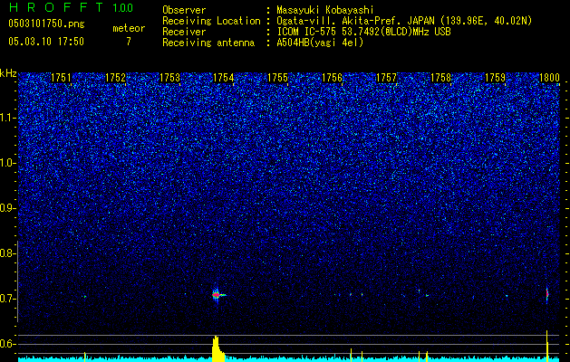The width and height of the screenshot is (570, 362).
Task: Click the 0.6 kHz axis label
Action: click(x=8, y=344)
